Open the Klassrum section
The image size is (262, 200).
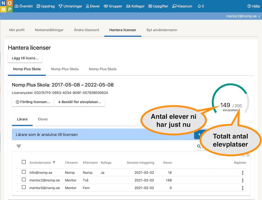click(182, 6)
